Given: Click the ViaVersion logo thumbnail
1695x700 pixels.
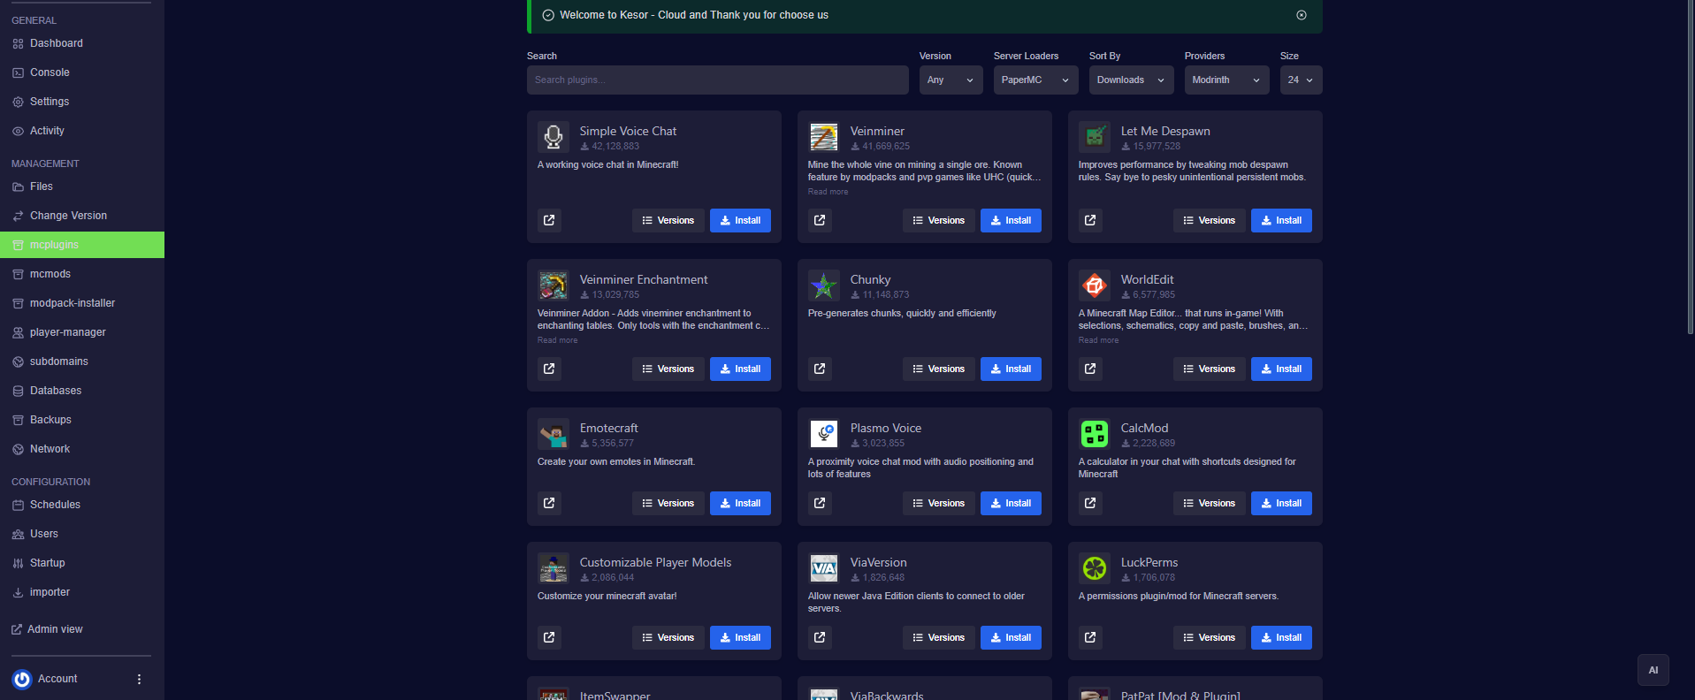Looking at the screenshot, I should click(824, 568).
